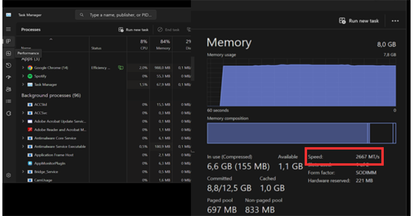Click the 2667 MT/s speed value
This screenshot has width=413, height=216.
coord(368,157)
